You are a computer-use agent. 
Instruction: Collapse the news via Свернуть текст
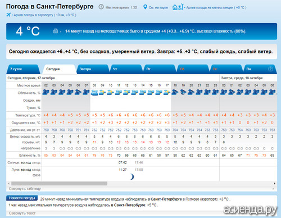point(22,213)
